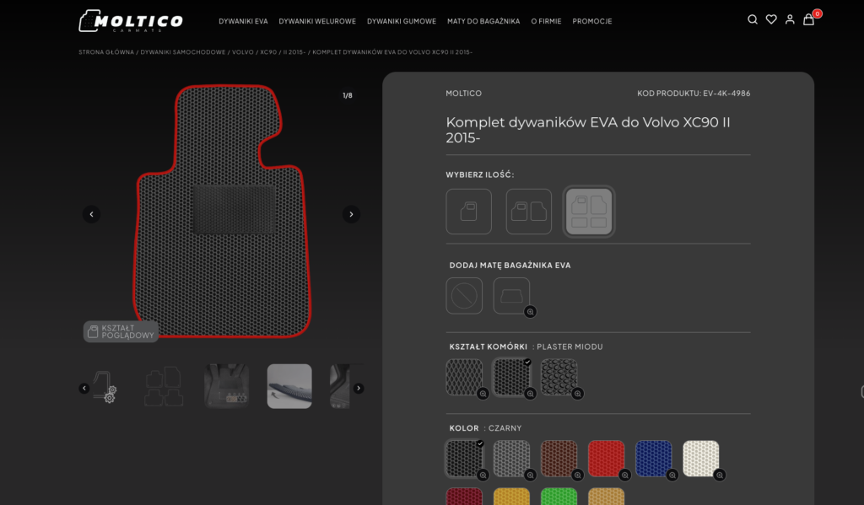
Task: Show next main product image
Action: (351, 214)
